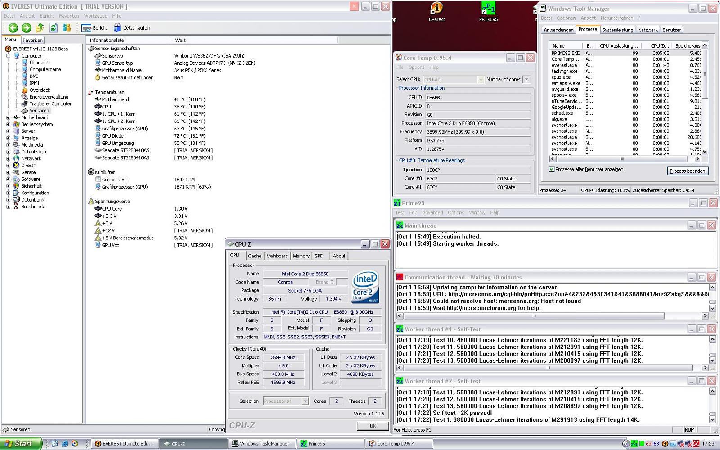This screenshot has height=450, width=720.
Task: Select Übersicht in the EVEREST tree
Action: click(39, 63)
